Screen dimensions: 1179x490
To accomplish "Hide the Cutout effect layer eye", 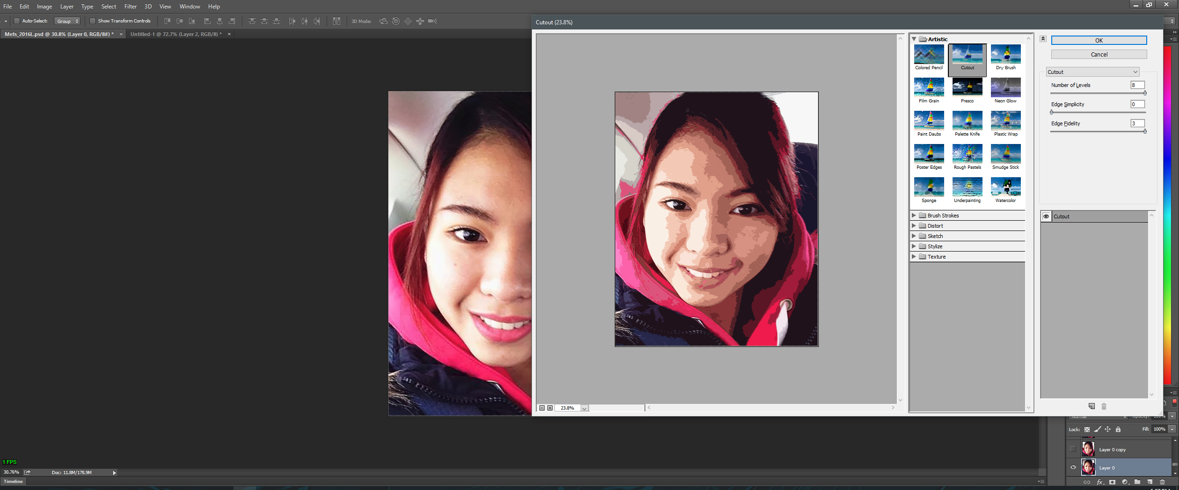I will pos(1046,216).
